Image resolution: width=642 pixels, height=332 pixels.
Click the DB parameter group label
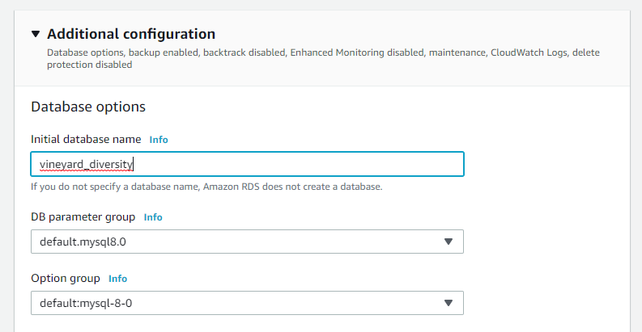point(83,216)
